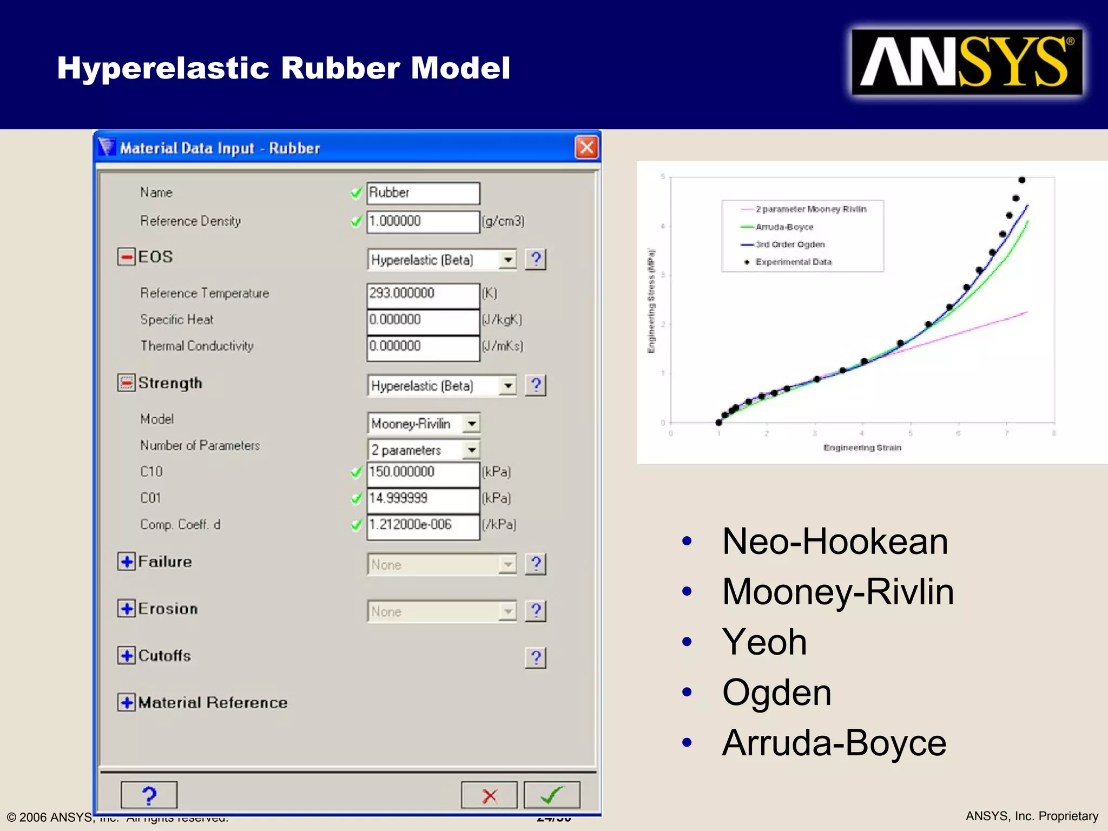Click the 'Mooney-Rivlin' bullet text

click(838, 591)
